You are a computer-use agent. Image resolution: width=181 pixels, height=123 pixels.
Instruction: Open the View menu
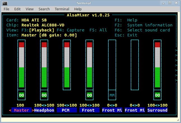pos(29,9)
